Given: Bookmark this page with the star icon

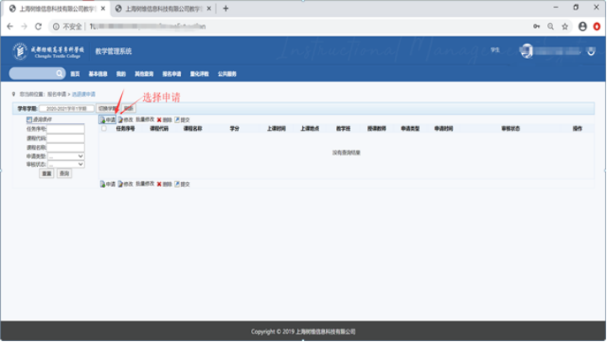Looking at the screenshot, I should (565, 26).
